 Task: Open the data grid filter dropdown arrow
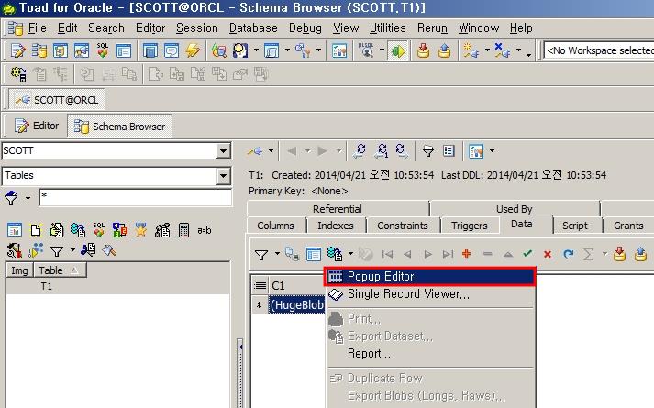(274, 255)
